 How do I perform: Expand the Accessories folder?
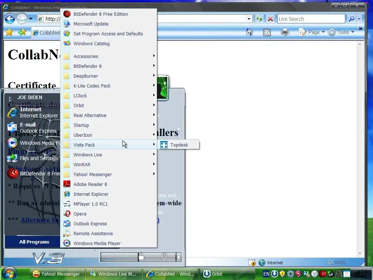click(109, 57)
